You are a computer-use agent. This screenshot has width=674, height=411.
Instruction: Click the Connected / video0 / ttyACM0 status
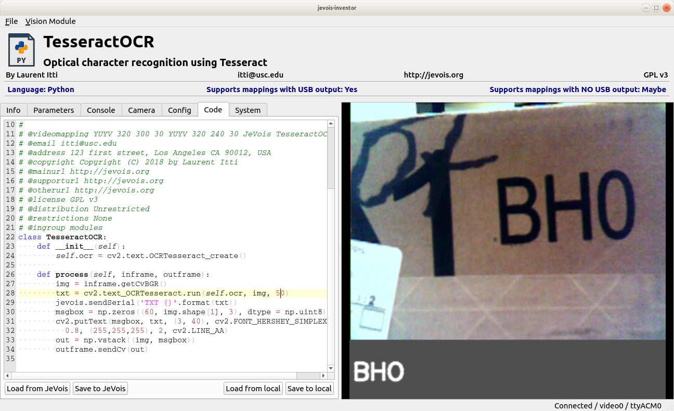coord(607,406)
